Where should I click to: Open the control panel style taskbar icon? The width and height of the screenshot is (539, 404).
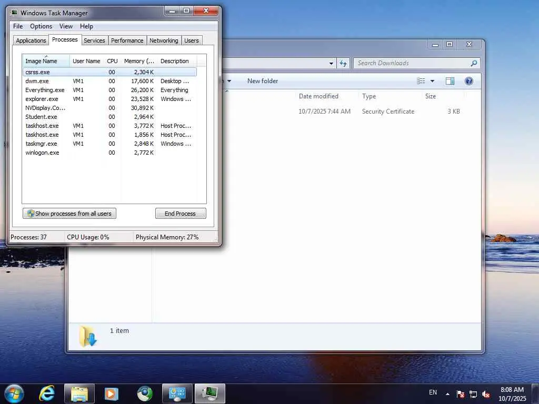tap(177, 393)
